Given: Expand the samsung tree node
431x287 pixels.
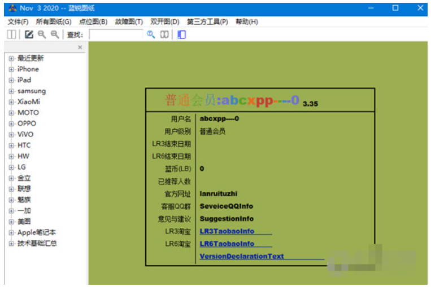Looking at the screenshot, I should click(x=11, y=91).
